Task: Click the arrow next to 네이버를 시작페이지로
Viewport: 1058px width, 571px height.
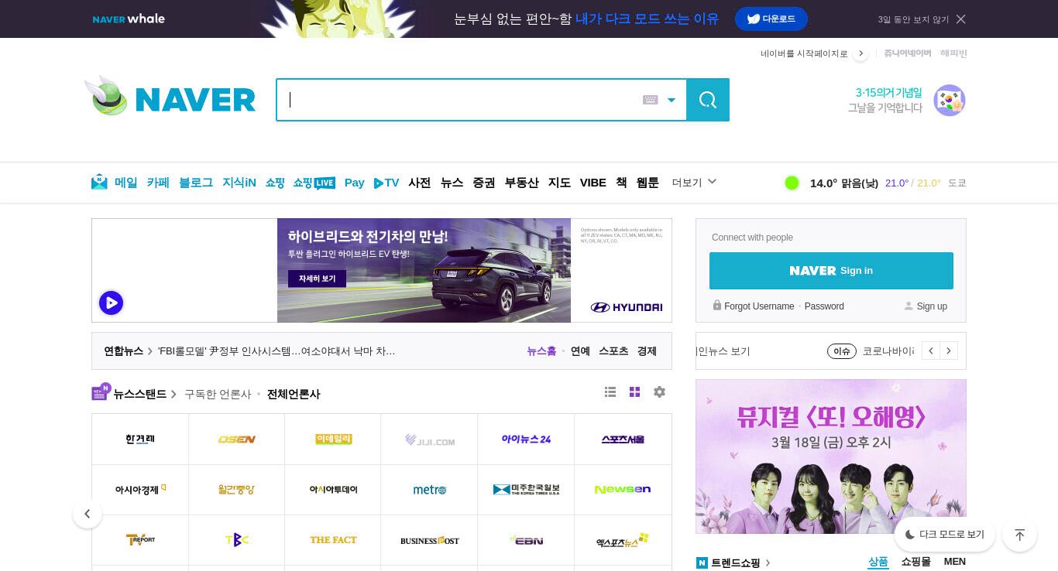Action: pyautogui.click(x=860, y=53)
